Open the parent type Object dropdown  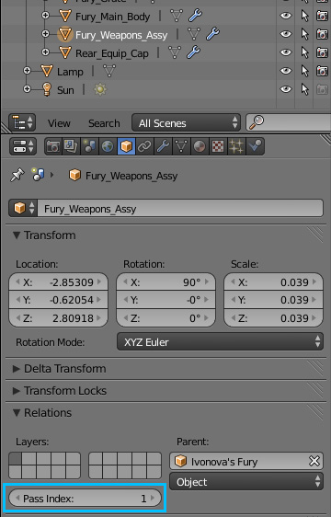(x=245, y=481)
